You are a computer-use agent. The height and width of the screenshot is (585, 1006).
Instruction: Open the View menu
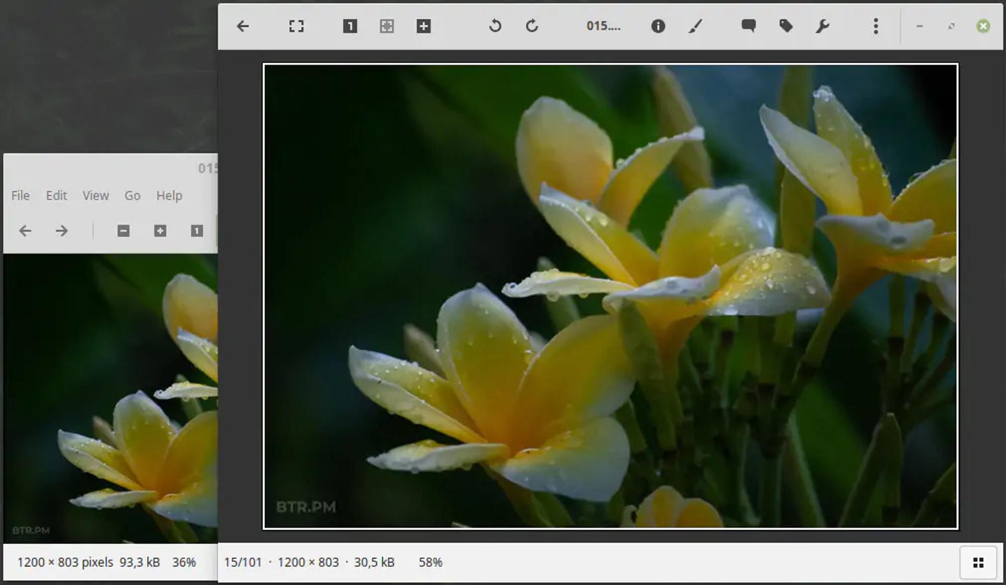95,195
